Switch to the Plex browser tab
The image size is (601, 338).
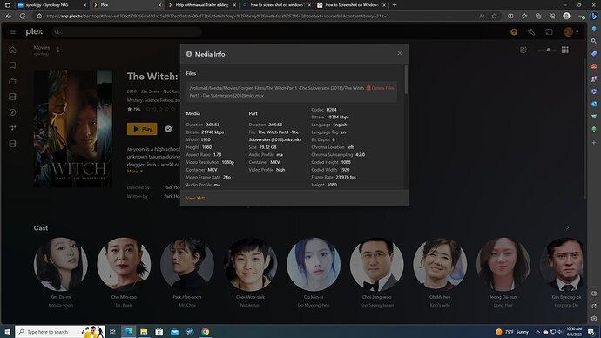pyautogui.click(x=127, y=5)
